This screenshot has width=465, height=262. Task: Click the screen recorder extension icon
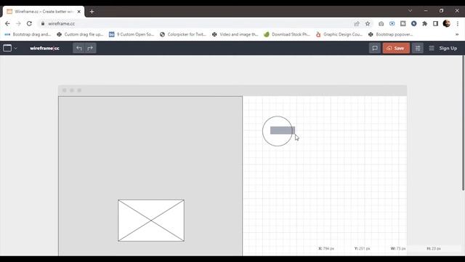tap(392, 23)
